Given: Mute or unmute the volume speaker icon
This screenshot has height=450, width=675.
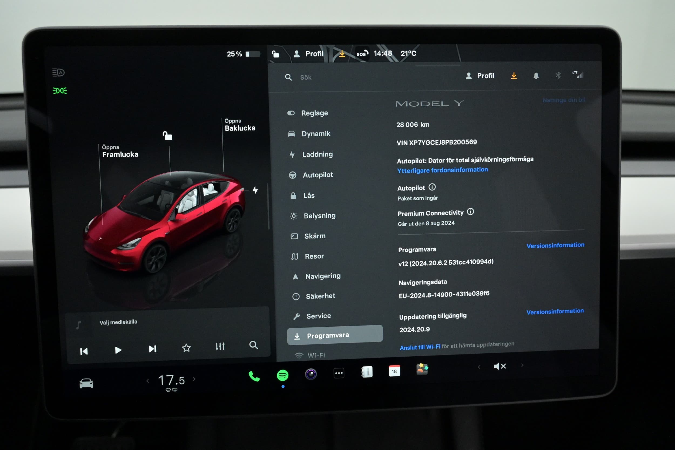Looking at the screenshot, I should [x=500, y=366].
